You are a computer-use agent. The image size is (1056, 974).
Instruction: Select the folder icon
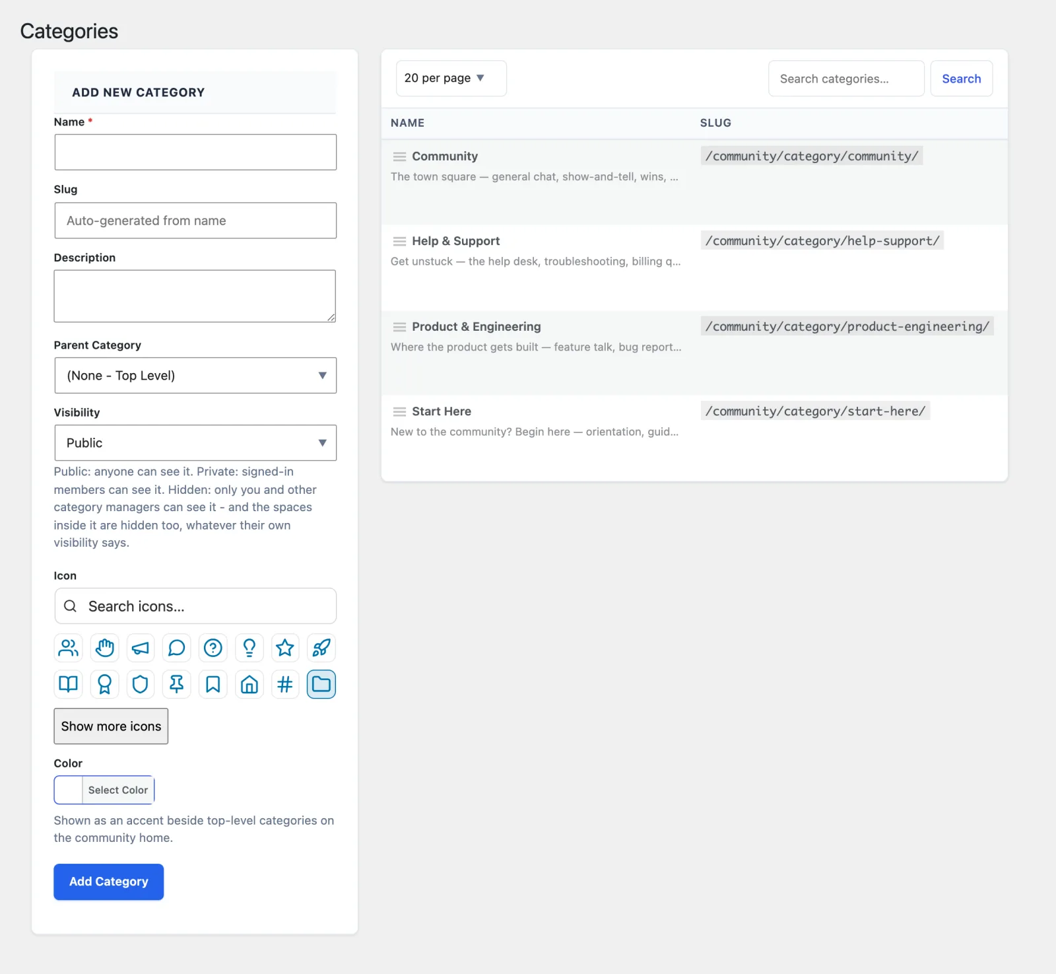(321, 684)
